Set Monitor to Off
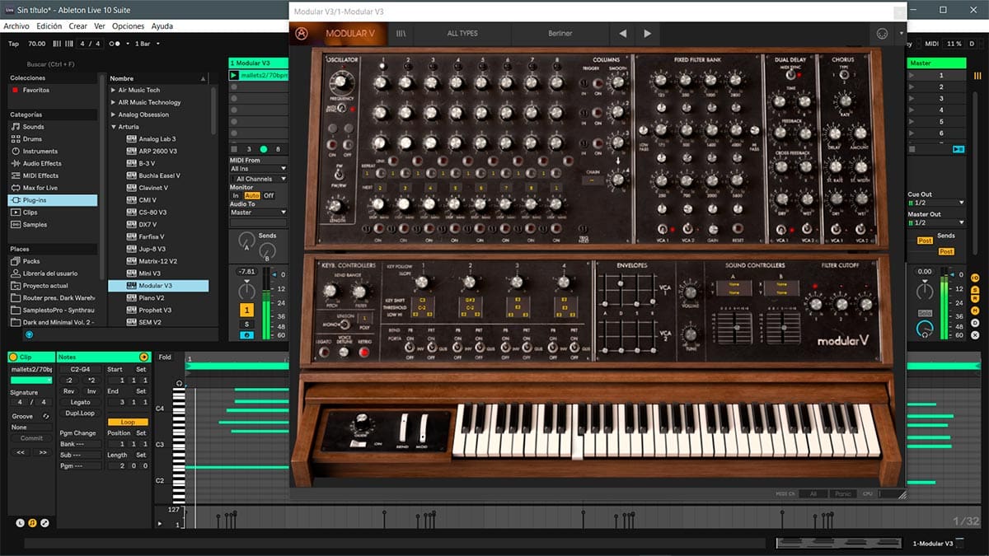 tap(269, 195)
